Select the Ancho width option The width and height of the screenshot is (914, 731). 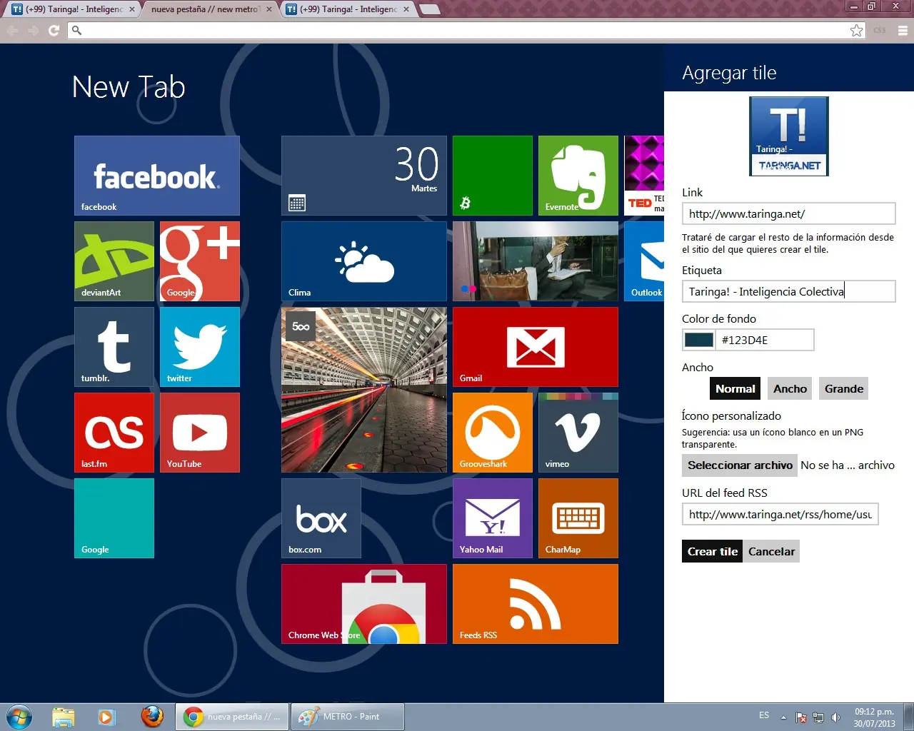(x=790, y=389)
